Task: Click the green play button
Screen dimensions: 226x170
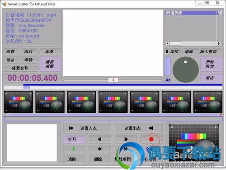Action: pyautogui.click(x=74, y=149)
